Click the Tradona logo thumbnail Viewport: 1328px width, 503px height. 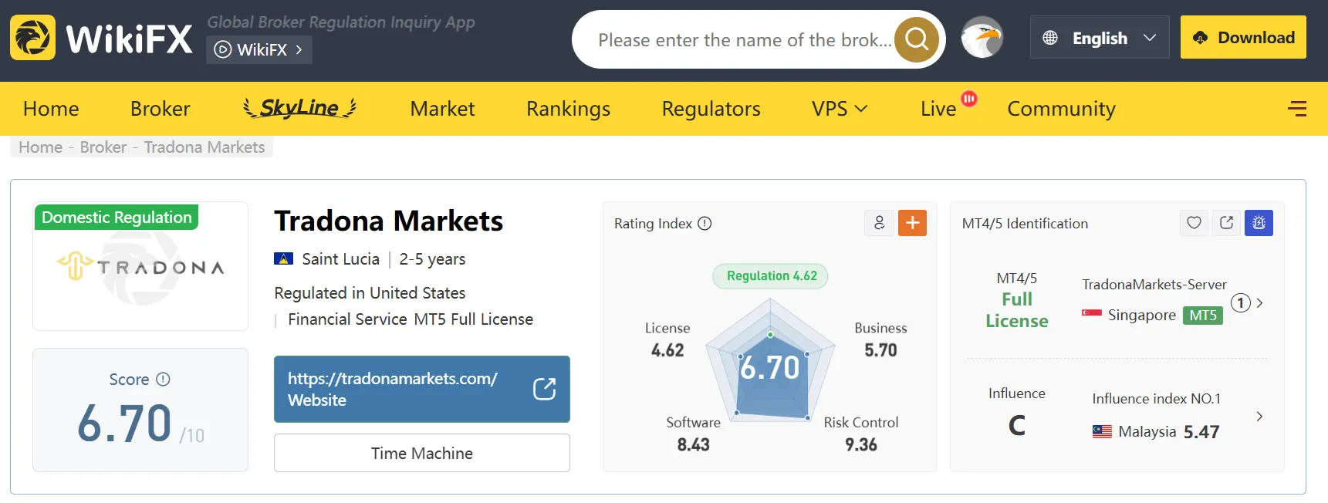pyautogui.click(x=140, y=267)
